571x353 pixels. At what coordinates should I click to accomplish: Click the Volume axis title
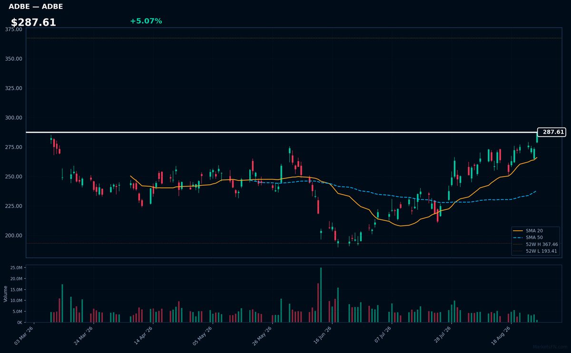[x=5, y=294]
